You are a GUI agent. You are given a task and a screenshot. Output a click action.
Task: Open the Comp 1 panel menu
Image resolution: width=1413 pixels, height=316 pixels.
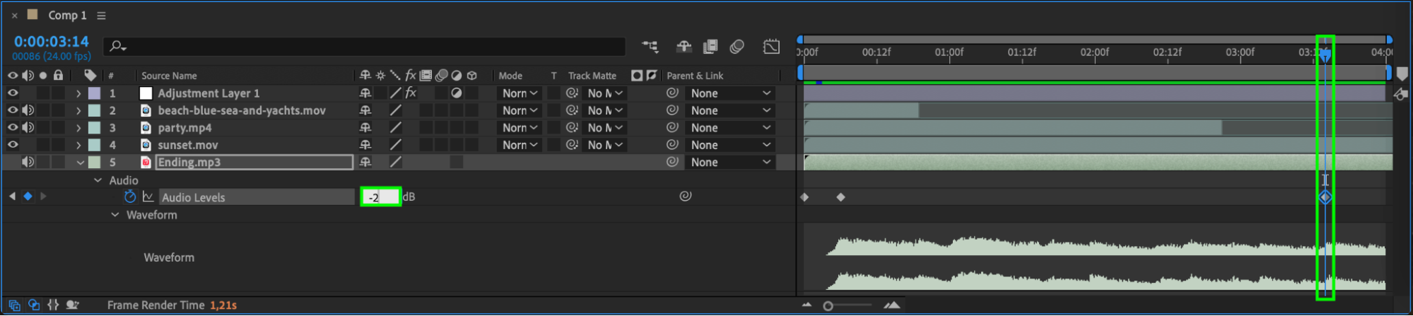point(102,16)
